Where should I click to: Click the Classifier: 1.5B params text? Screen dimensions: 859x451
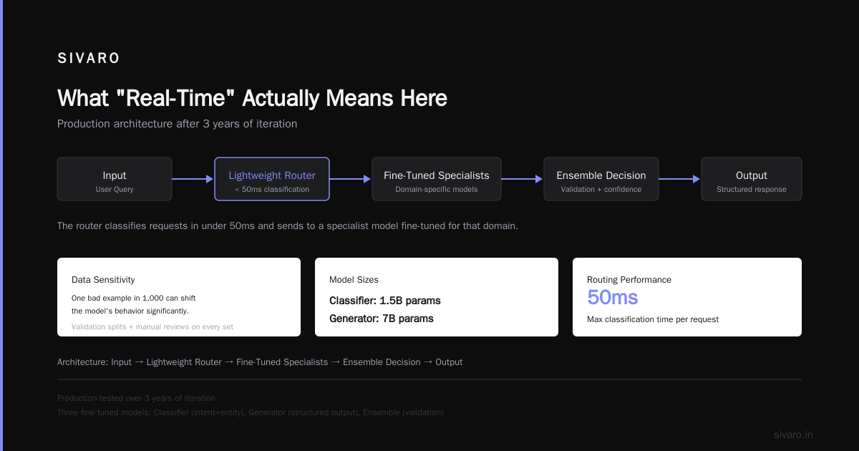click(x=385, y=300)
